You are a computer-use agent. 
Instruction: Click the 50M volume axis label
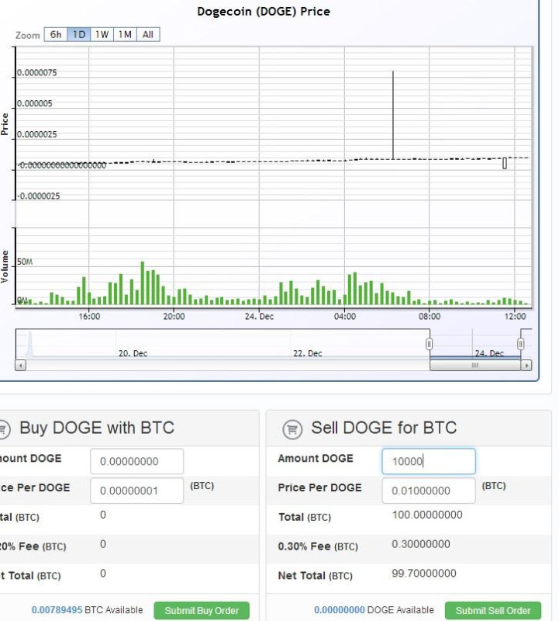click(x=25, y=262)
